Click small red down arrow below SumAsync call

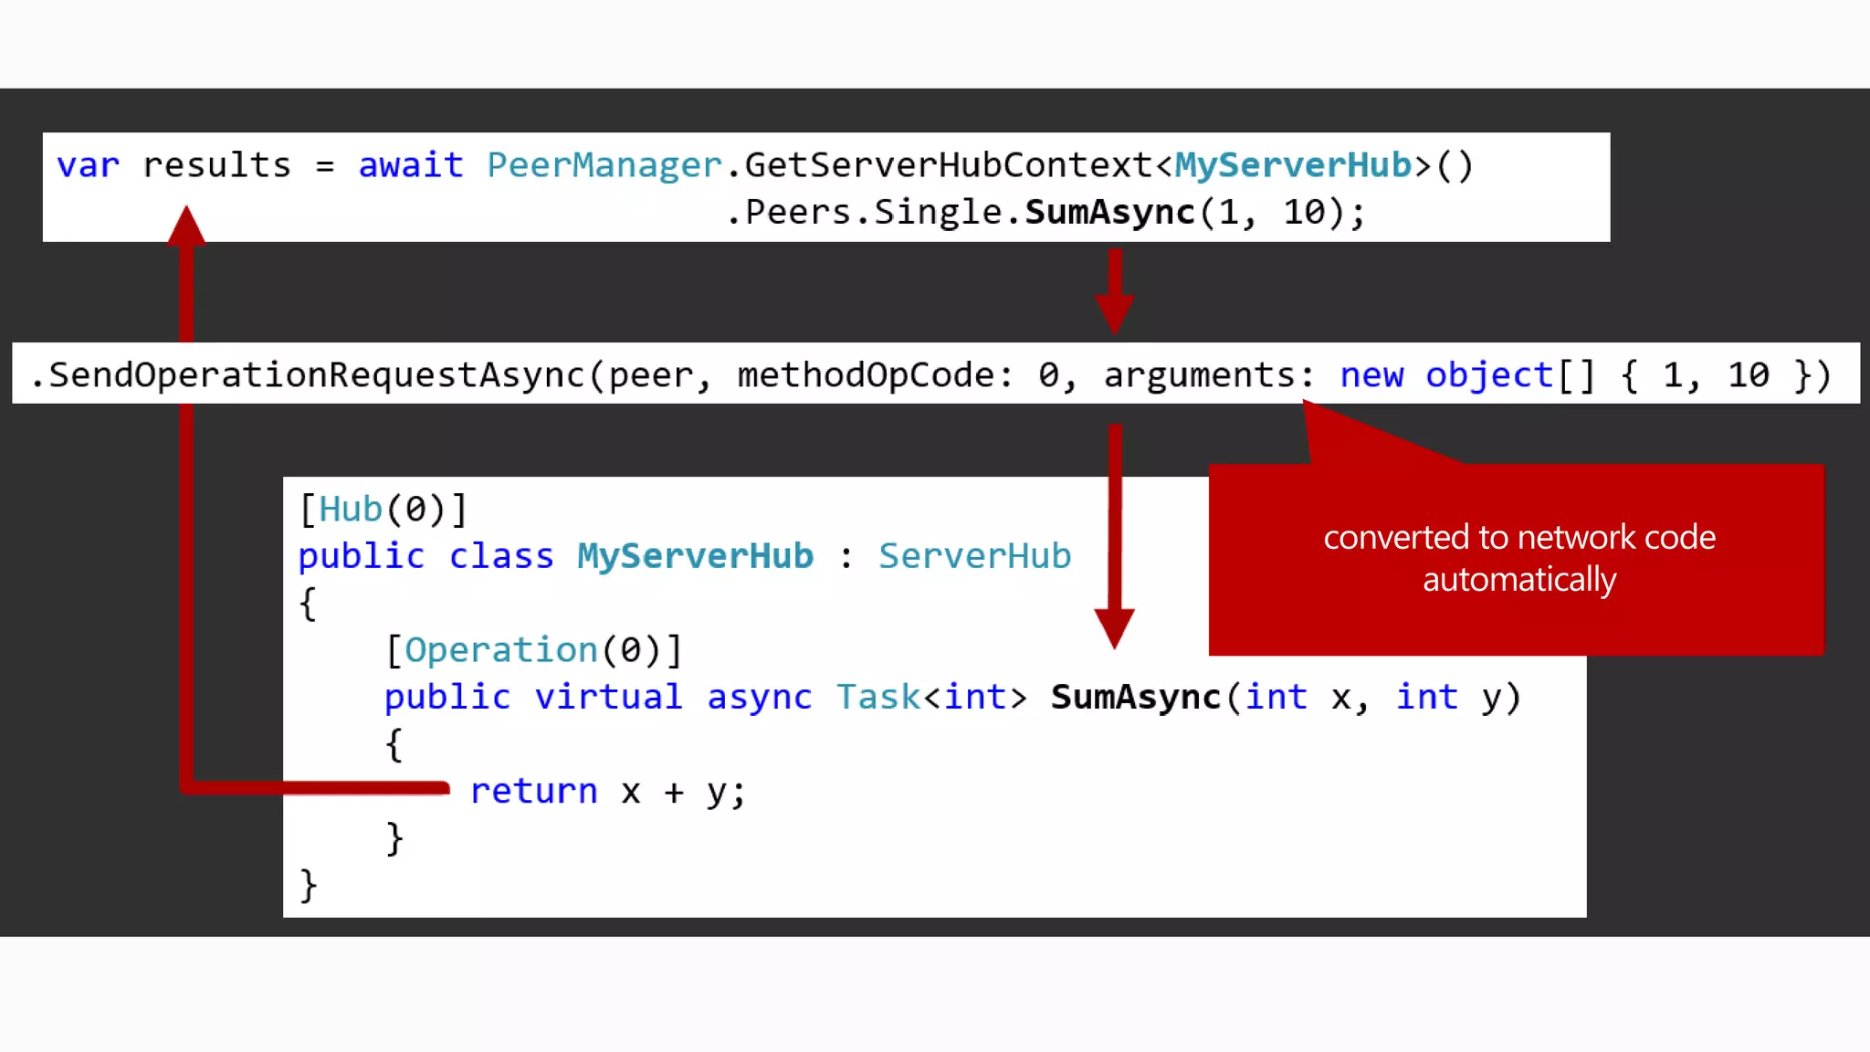1115,292
